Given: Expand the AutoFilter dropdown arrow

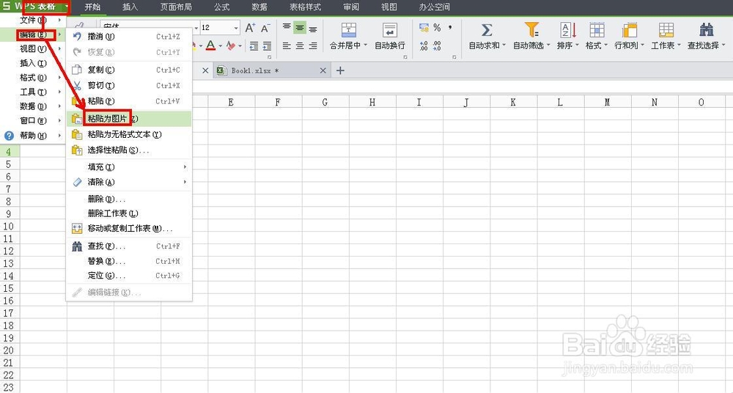Looking at the screenshot, I should [x=548, y=45].
